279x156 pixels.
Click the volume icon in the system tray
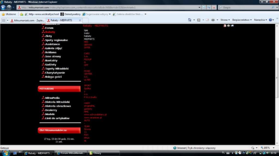268,153
